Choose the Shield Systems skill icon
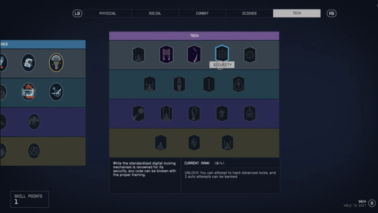Image resolution: width=378 pixels, height=213 pixels. tap(239, 84)
